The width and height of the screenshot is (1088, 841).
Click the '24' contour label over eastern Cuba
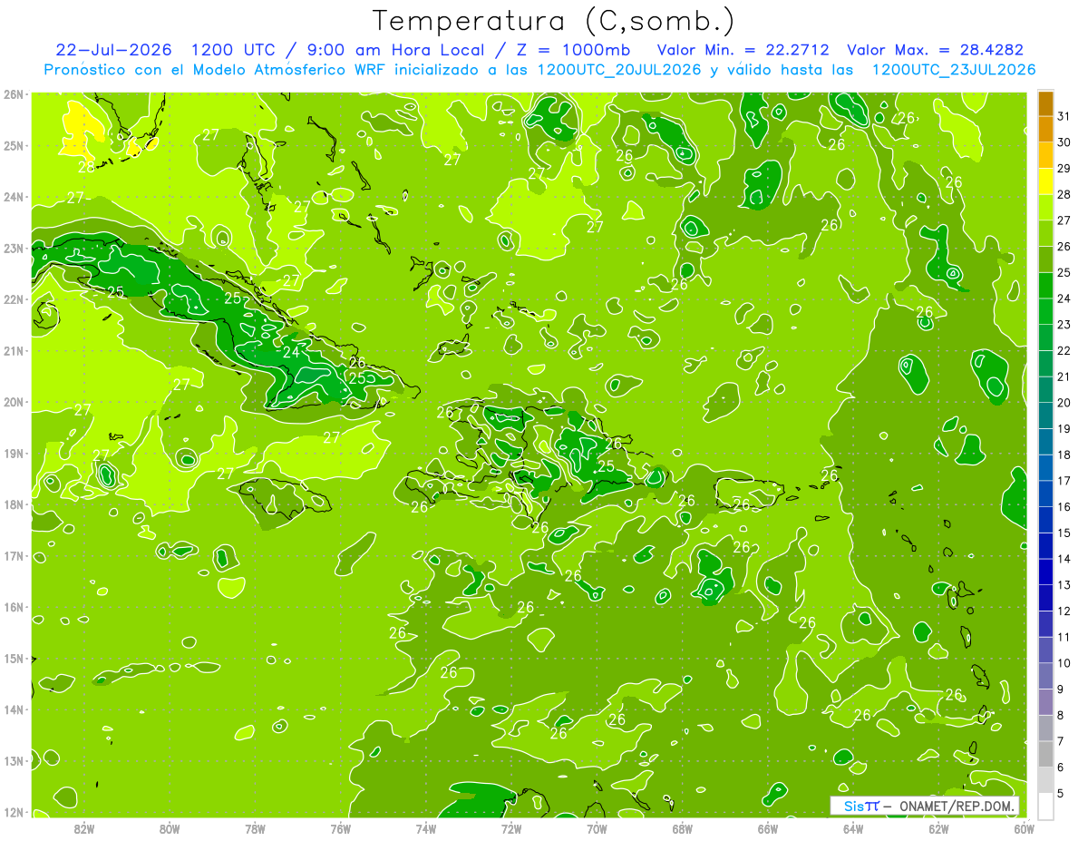(x=291, y=352)
